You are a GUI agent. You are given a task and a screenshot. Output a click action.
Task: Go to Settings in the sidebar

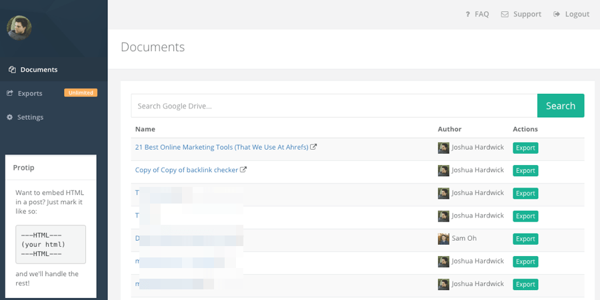tap(30, 117)
